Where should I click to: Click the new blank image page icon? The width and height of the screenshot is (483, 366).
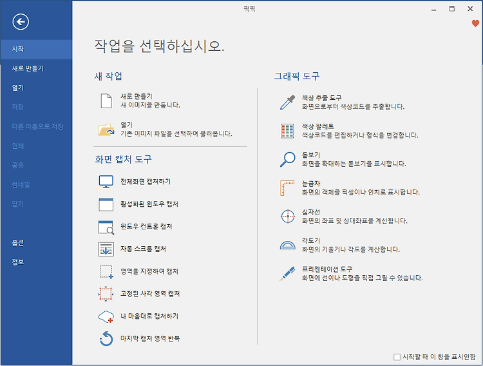tap(106, 101)
